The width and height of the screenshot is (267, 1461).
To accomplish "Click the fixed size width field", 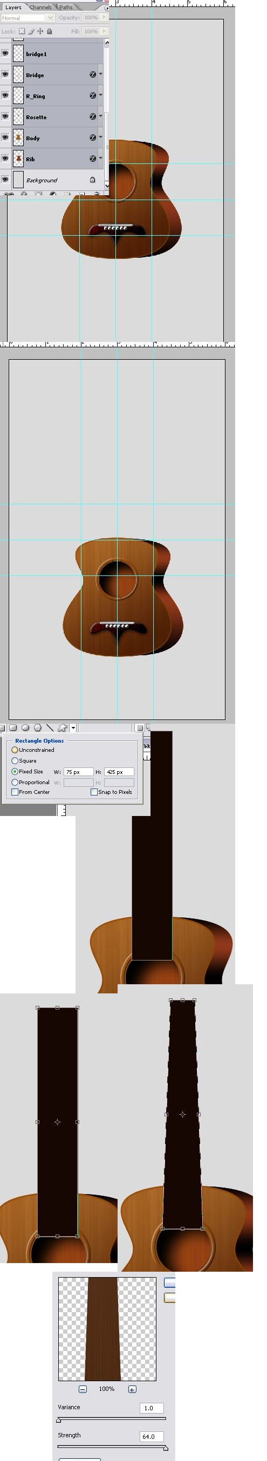I will [x=79, y=771].
